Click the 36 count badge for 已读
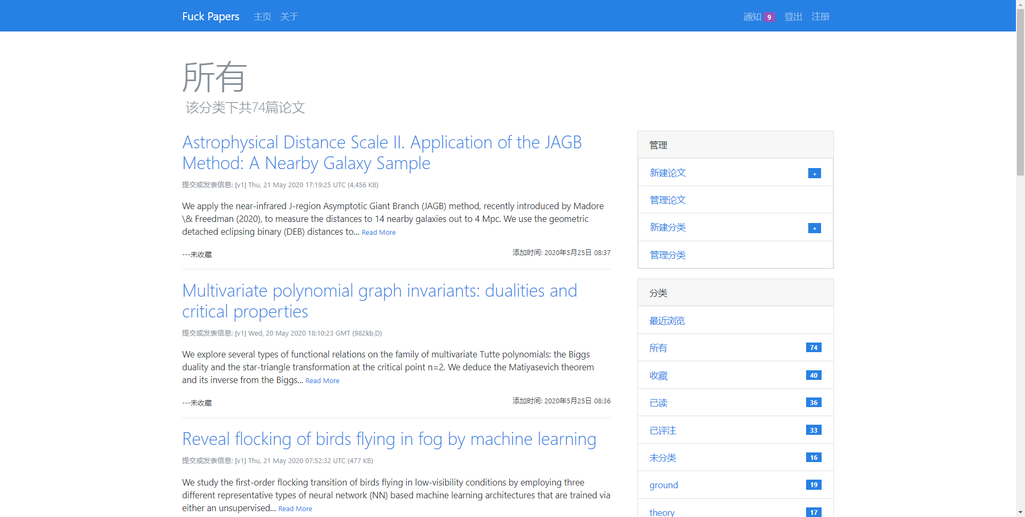 [814, 402]
